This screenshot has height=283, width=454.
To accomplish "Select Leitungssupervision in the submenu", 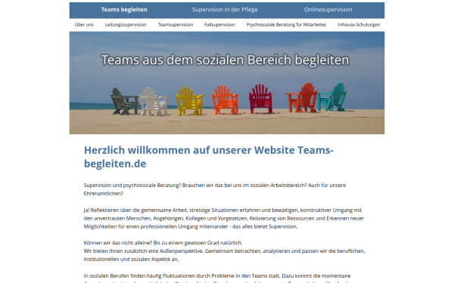I will pos(126,25).
